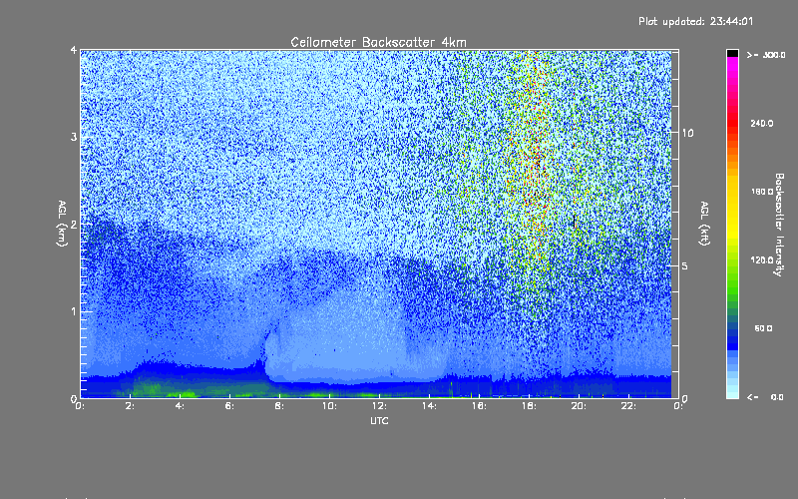Click the green near-surface backscatter patch near 4 UTC
Viewport: 798px width, 499px height.
click(x=180, y=393)
